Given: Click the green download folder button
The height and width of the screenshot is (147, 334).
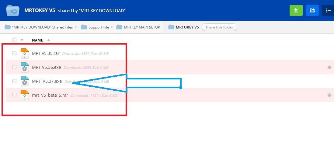Looking at the screenshot, I should [296, 10].
